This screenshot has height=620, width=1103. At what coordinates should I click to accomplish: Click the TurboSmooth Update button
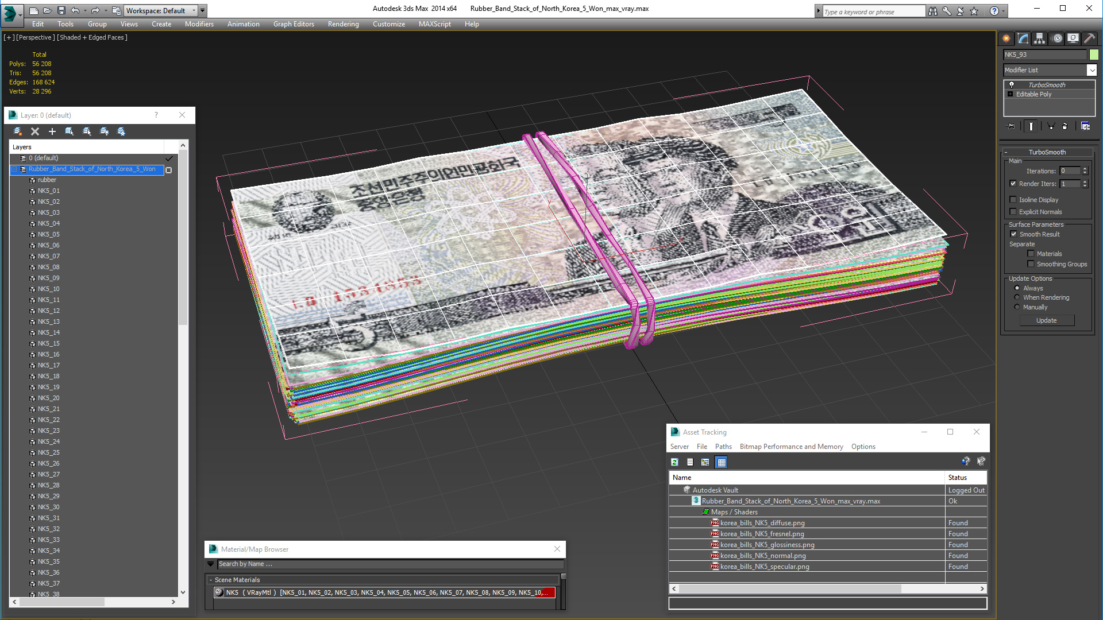point(1047,320)
